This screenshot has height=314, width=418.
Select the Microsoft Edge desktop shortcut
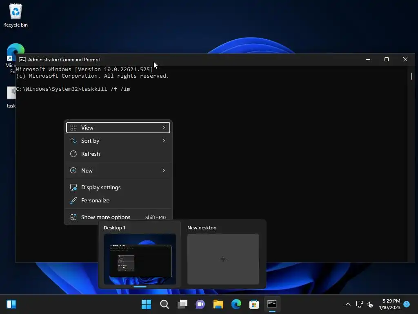click(11, 59)
